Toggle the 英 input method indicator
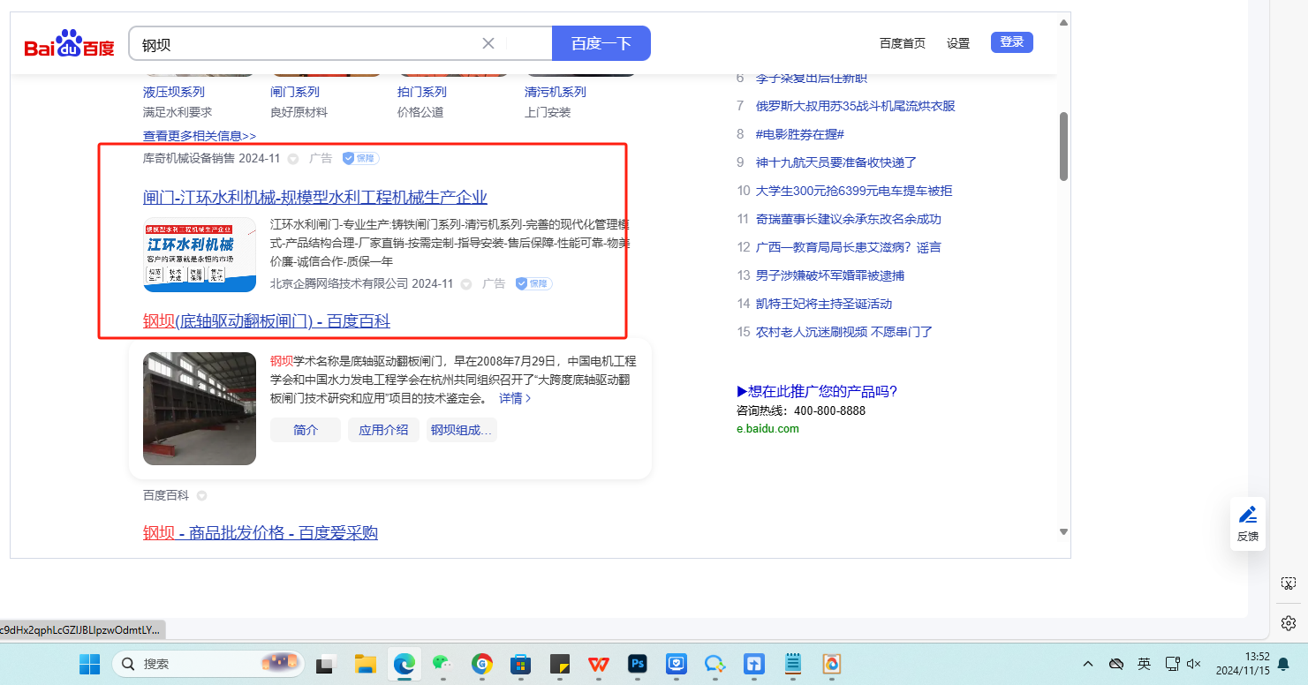This screenshot has height=685, width=1308. pyautogui.click(x=1144, y=664)
